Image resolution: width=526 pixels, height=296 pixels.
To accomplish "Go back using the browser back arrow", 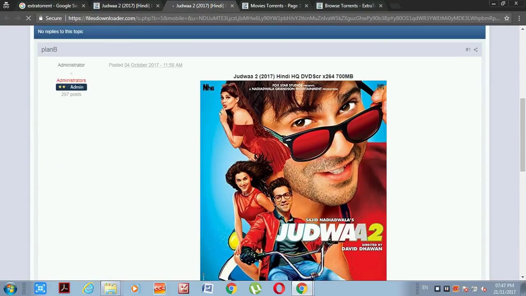I will click(x=7, y=18).
